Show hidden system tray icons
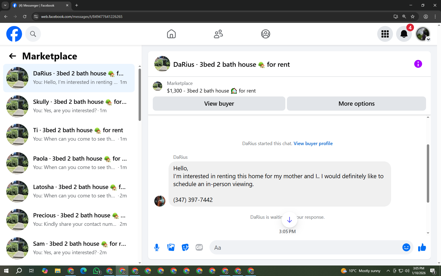 pyautogui.click(x=388, y=271)
